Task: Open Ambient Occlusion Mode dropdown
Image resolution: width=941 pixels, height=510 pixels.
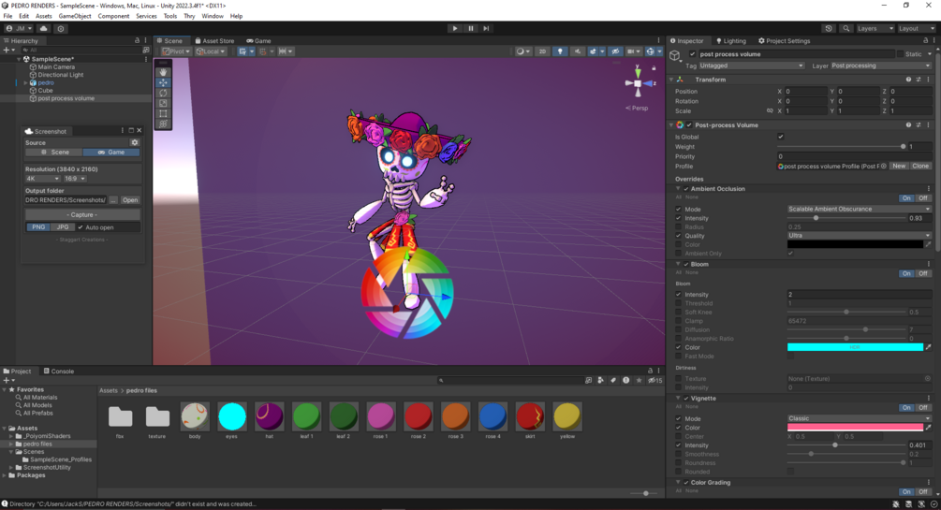Action: tap(859, 209)
